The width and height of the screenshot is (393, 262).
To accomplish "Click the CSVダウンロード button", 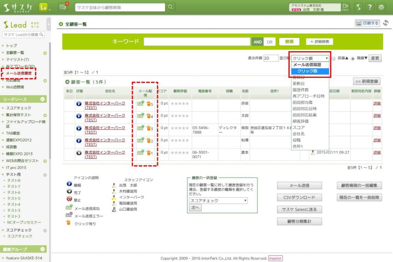I will [299, 197].
